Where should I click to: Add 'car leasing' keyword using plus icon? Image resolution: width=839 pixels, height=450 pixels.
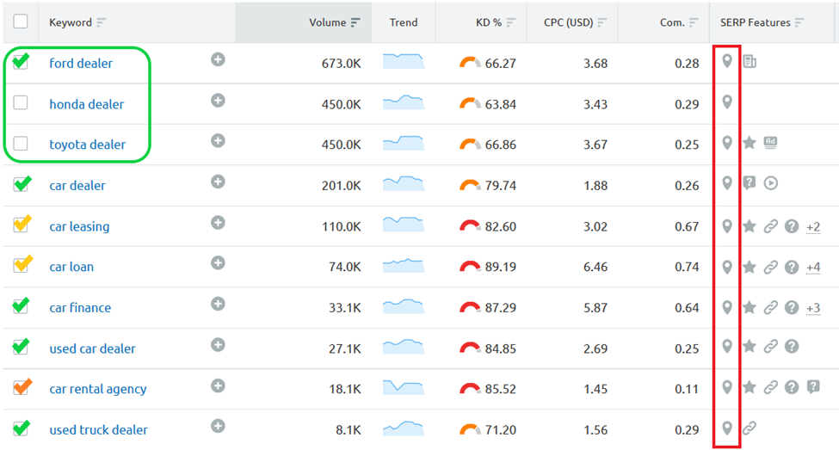(217, 222)
